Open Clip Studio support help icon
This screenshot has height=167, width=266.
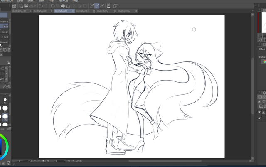coord(116,6)
